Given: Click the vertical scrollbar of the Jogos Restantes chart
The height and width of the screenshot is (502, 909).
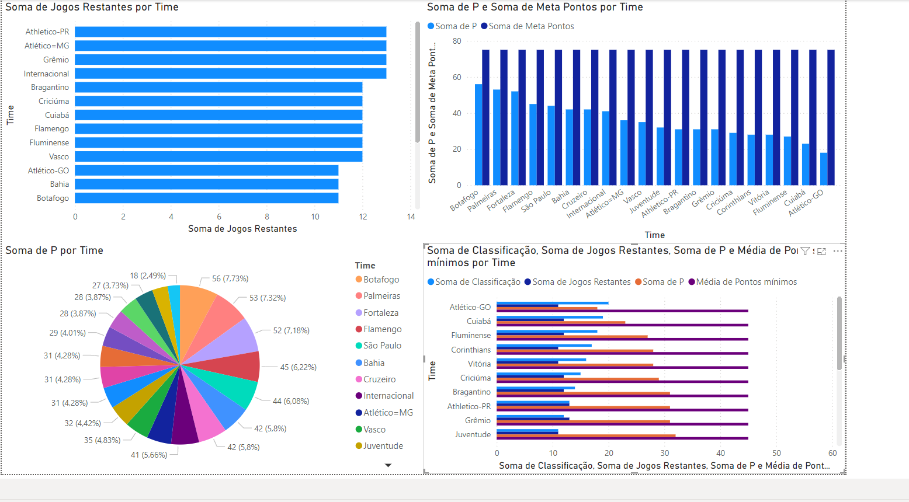Looking at the screenshot, I should tap(418, 82).
